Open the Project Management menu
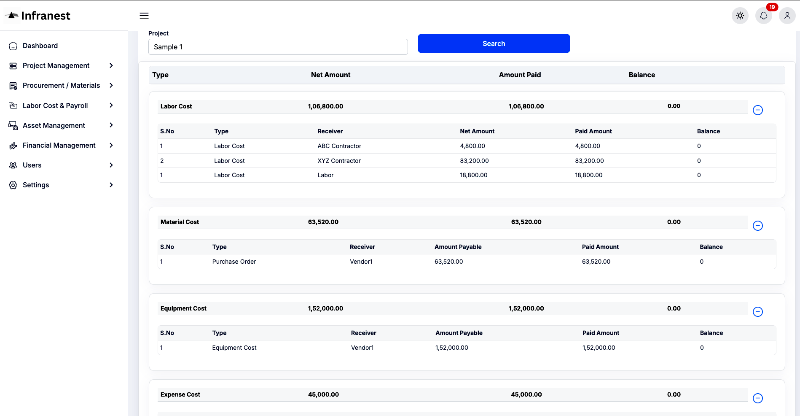Viewport: 800px width, 416px height. (56, 65)
